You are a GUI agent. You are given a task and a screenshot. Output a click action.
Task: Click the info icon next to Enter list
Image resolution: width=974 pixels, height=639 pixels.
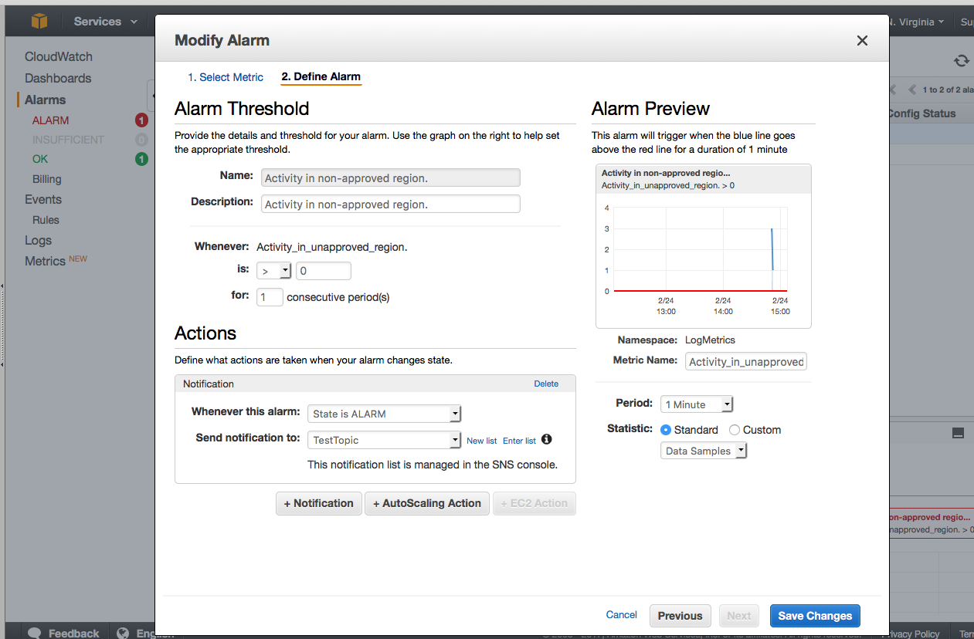tap(547, 439)
